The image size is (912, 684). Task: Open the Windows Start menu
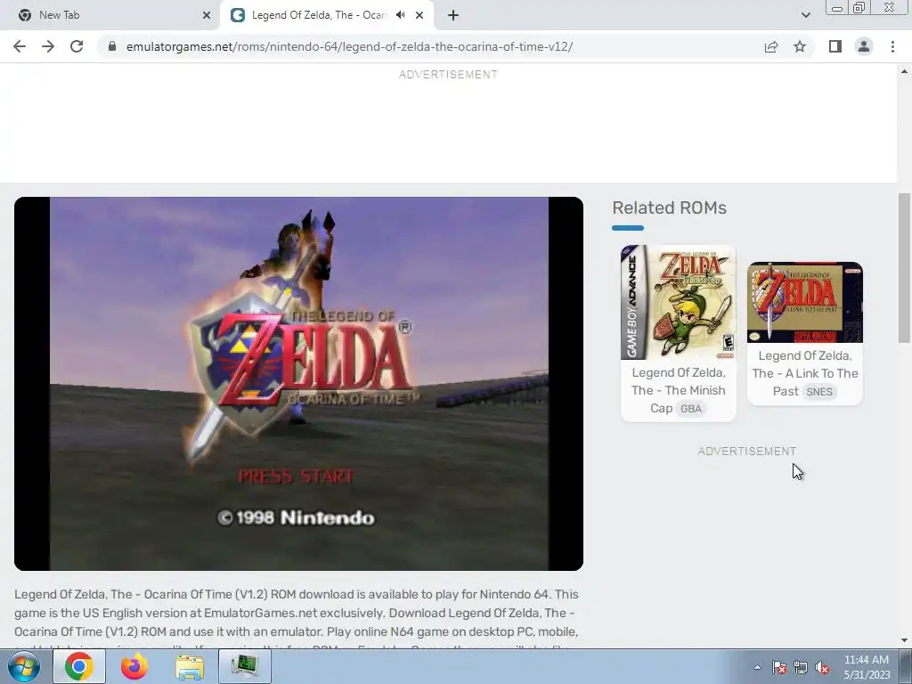[24, 666]
